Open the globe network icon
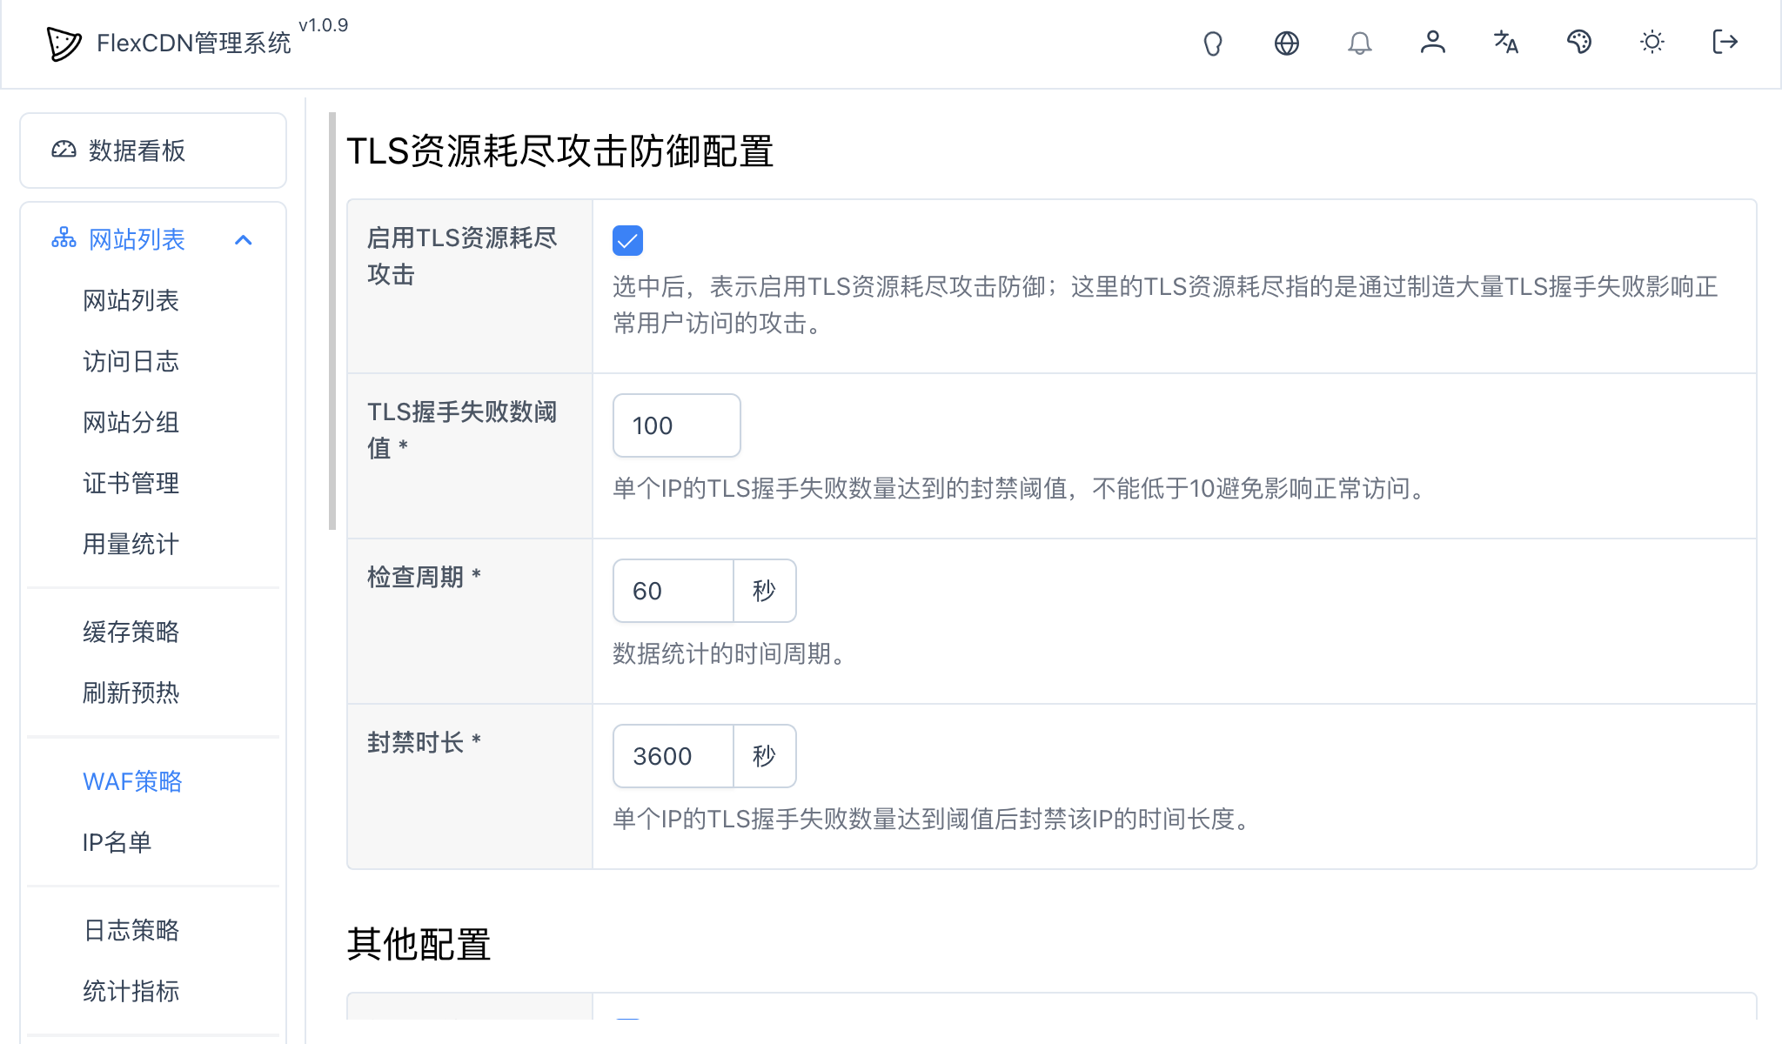The width and height of the screenshot is (1782, 1044). coord(1287,43)
